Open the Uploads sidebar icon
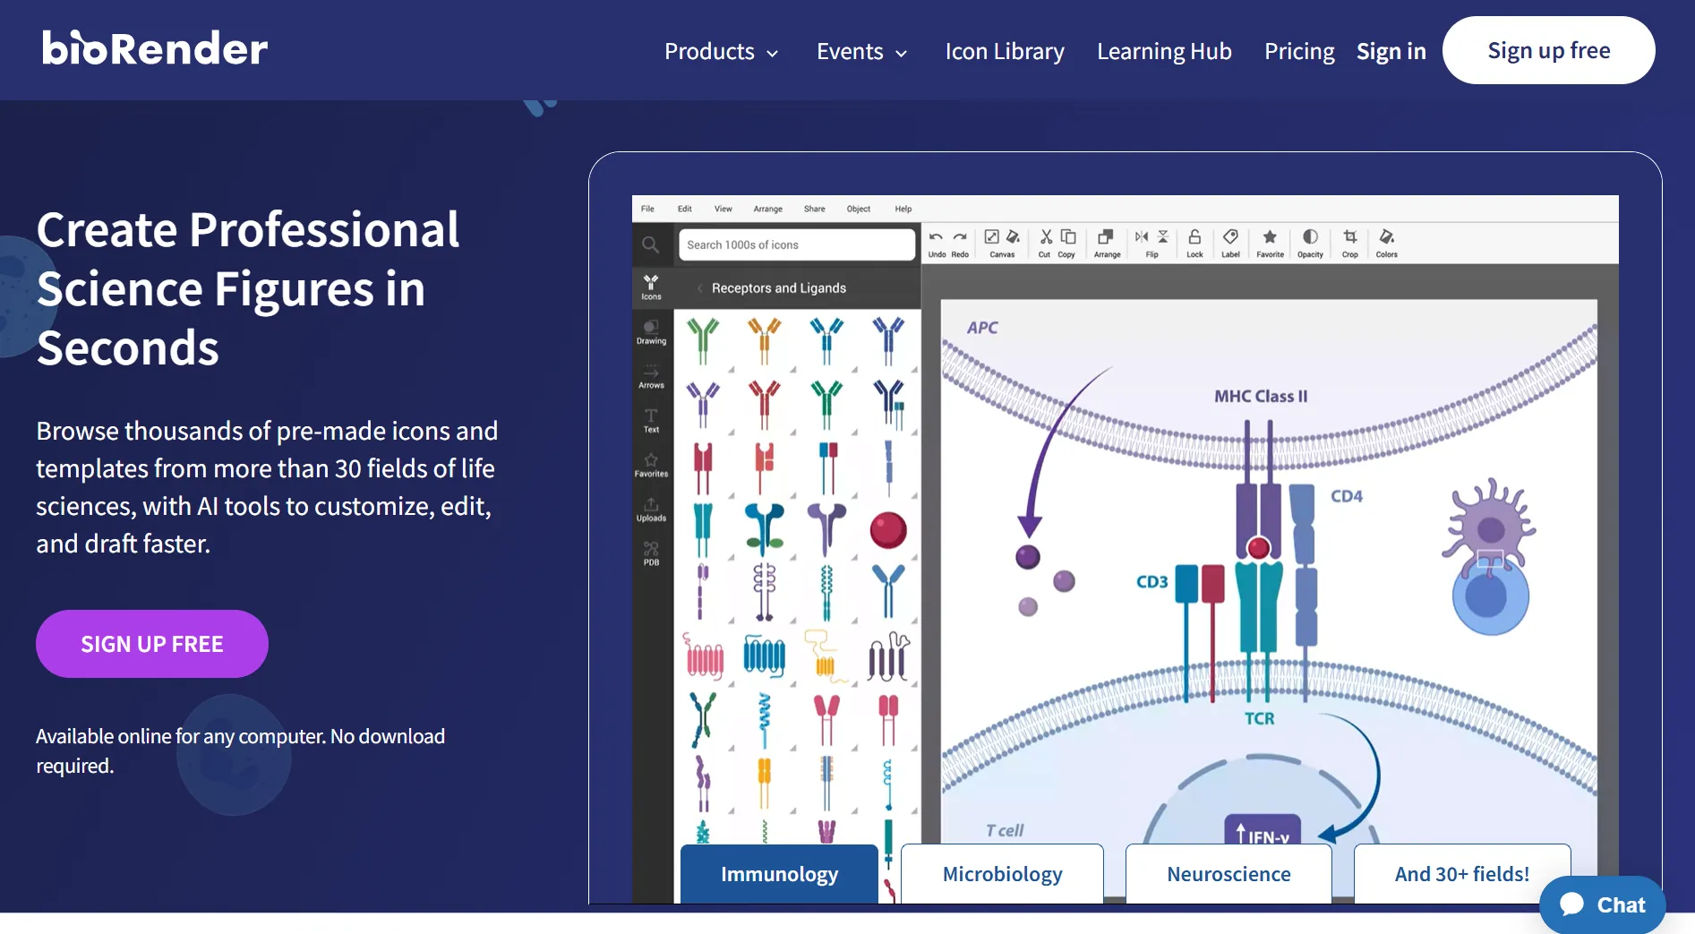 click(651, 508)
